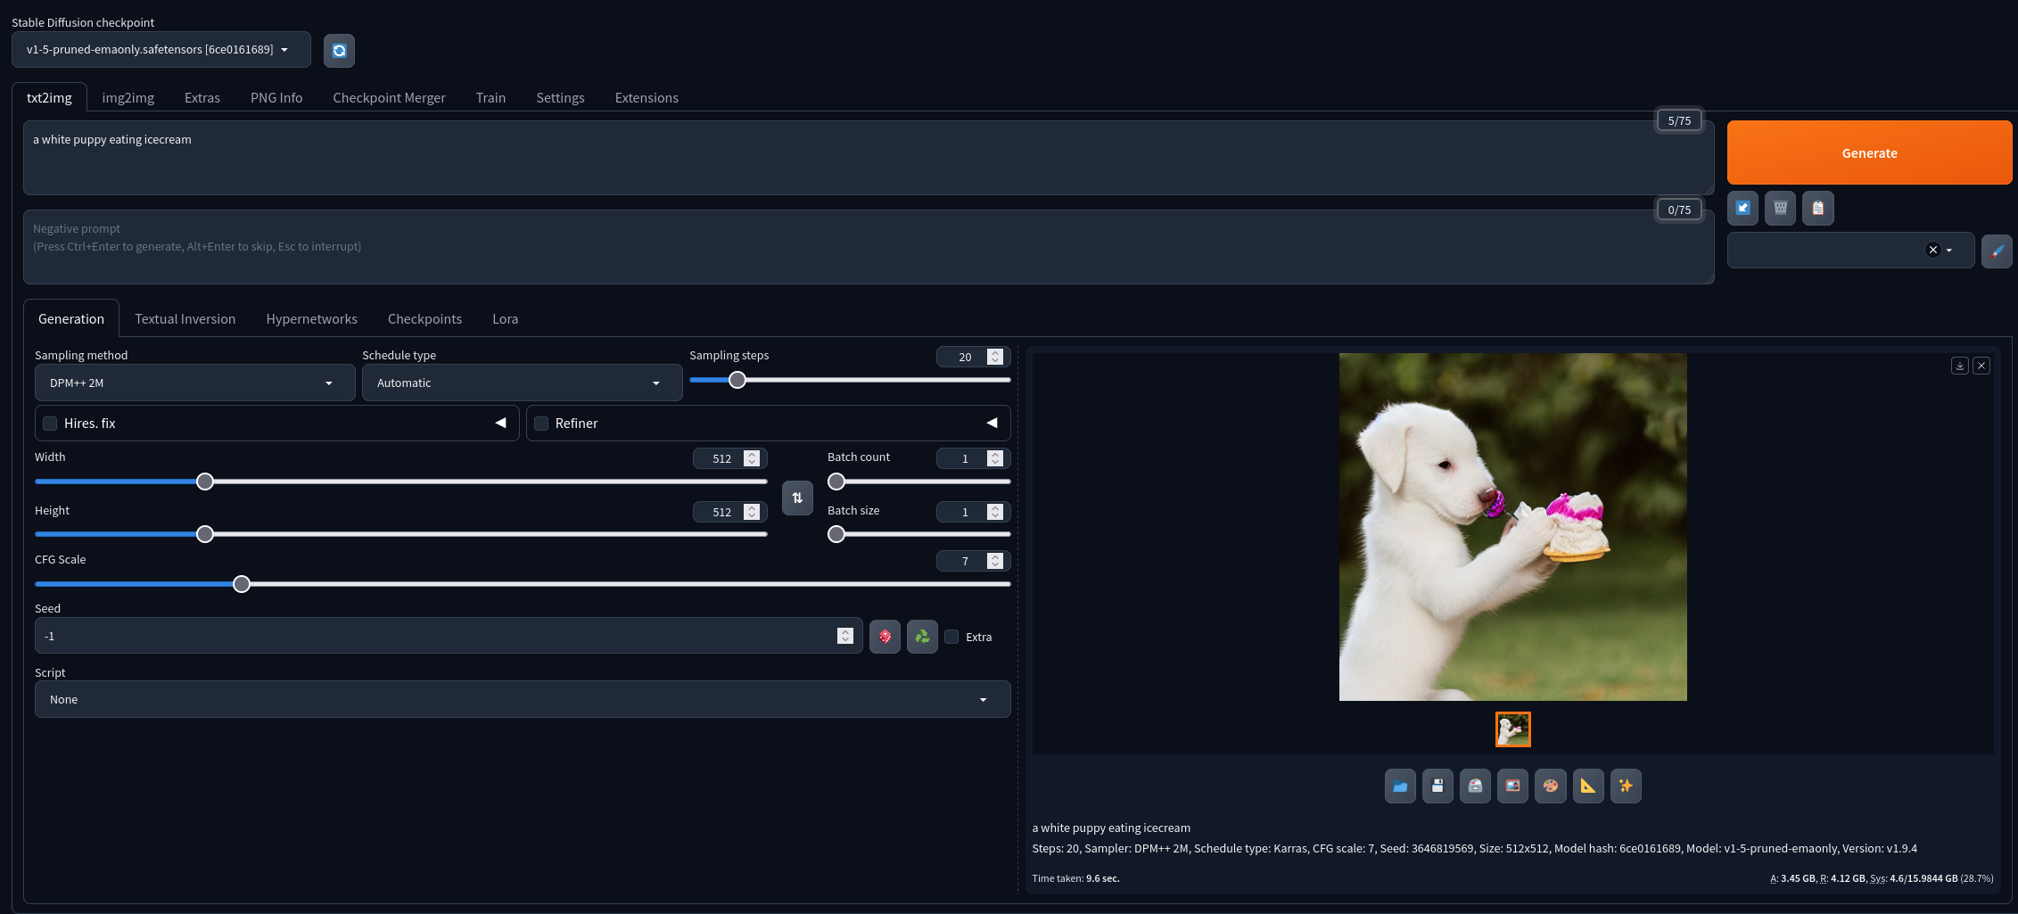Open the Schedule type dropdown
2018x914 pixels.
point(522,383)
